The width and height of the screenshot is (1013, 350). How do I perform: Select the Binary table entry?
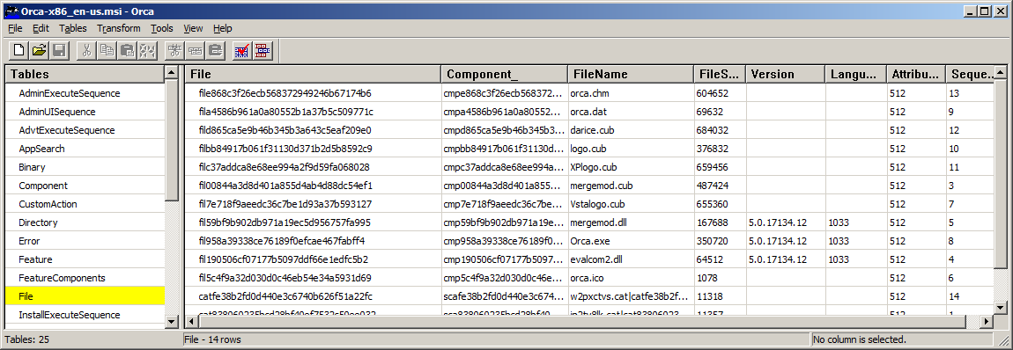click(x=85, y=167)
